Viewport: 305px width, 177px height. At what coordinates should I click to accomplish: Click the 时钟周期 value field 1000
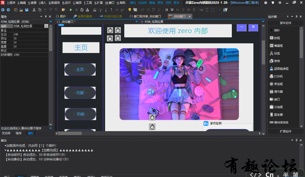(x=31, y=55)
